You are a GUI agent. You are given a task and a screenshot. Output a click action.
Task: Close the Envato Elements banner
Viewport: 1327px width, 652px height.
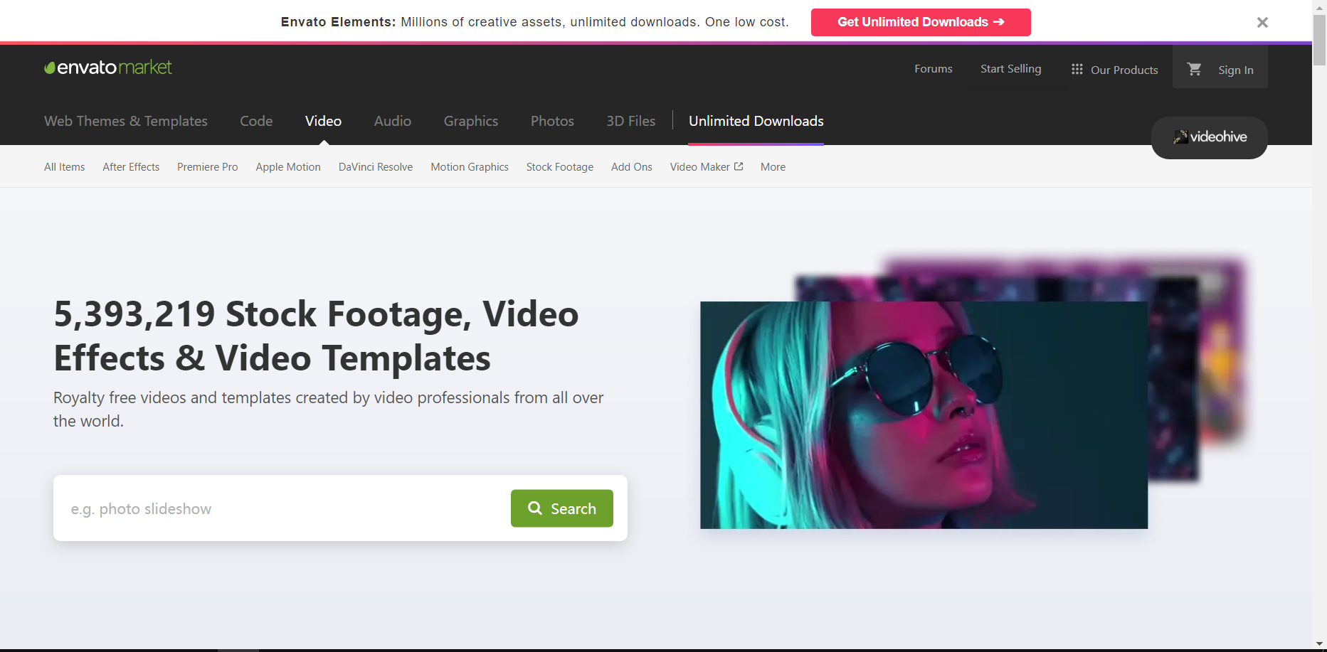(1262, 23)
